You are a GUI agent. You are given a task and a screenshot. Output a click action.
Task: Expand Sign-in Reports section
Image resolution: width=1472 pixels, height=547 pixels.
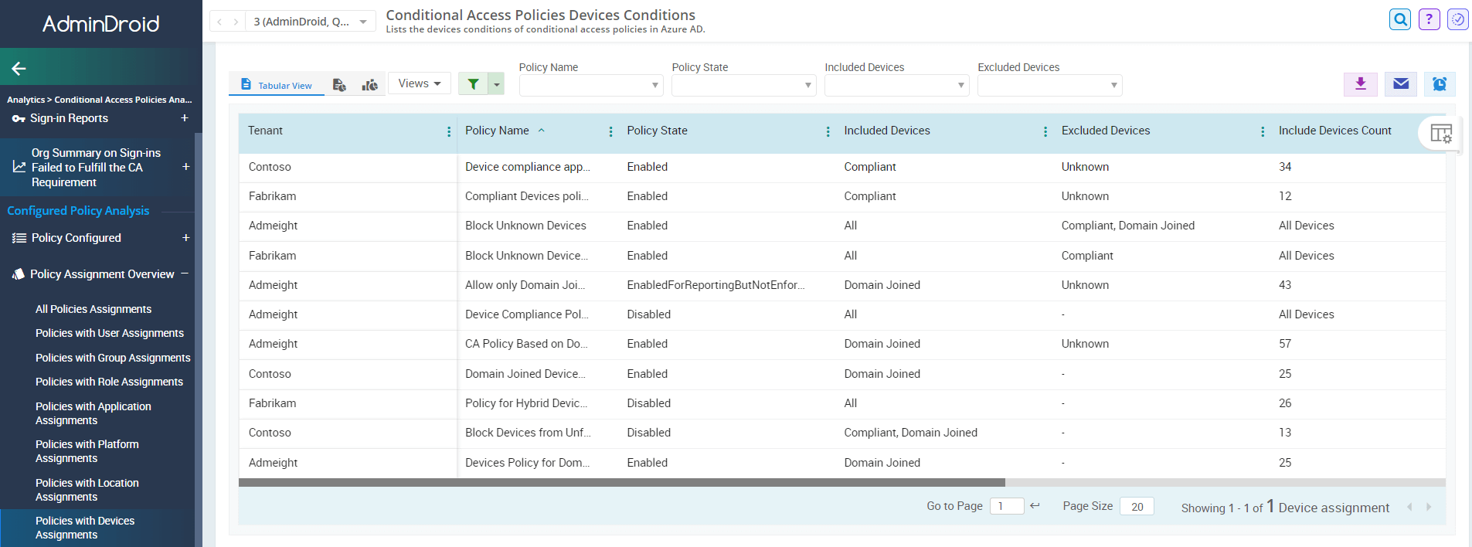[185, 118]
